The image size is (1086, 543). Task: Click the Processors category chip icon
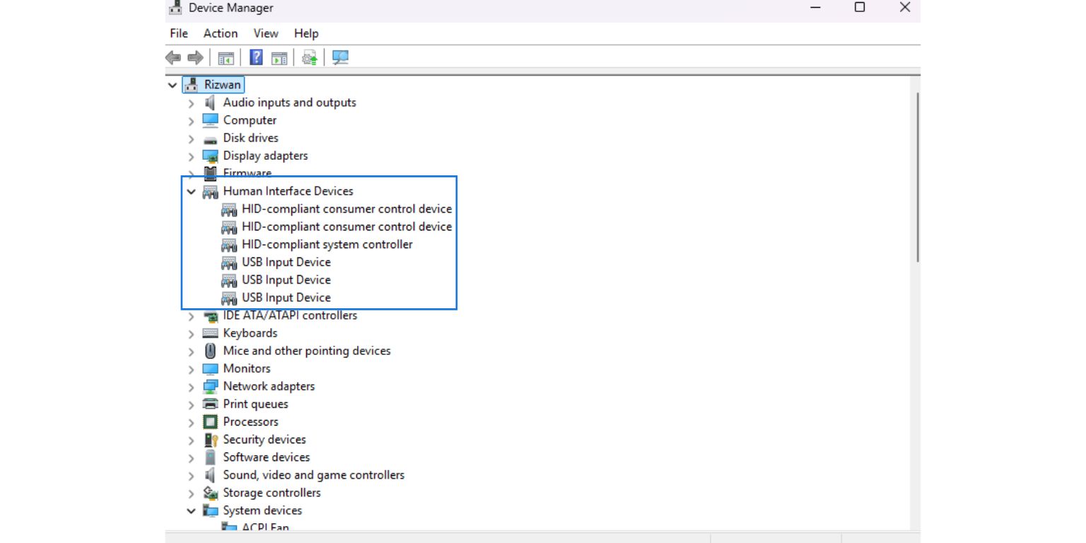coord(210,422)
